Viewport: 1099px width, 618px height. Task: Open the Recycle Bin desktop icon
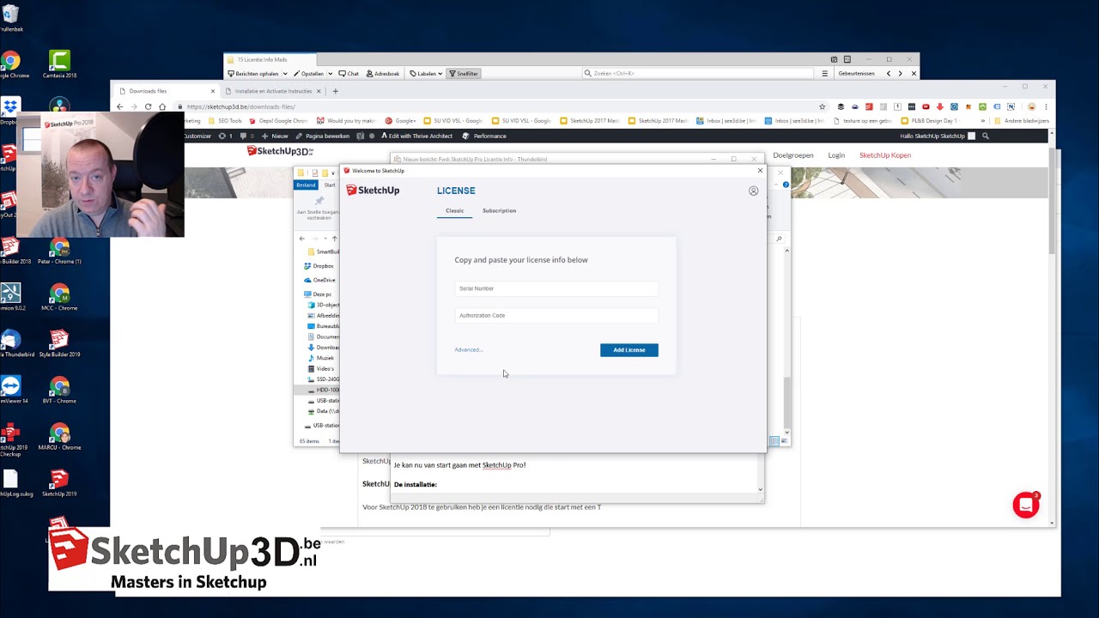(x=10, y=18)
